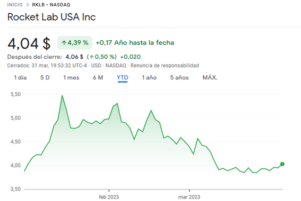
Task: Select the MÁX. time range
Action: (210, 78)
